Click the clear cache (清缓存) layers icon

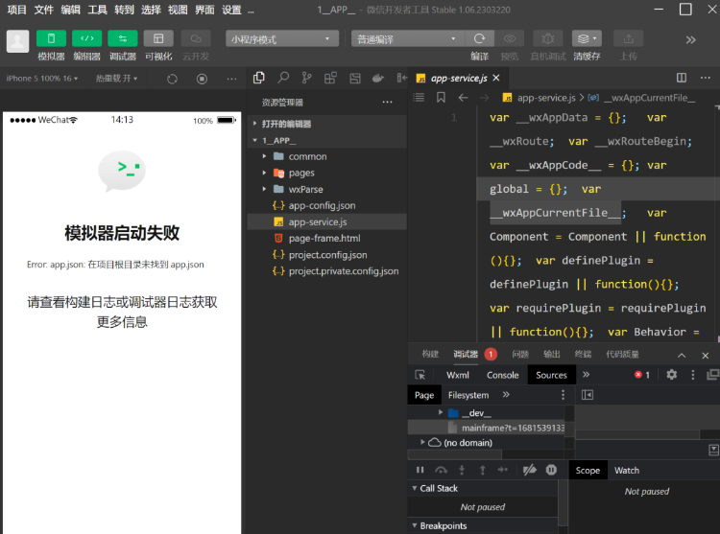pos(587,39)
